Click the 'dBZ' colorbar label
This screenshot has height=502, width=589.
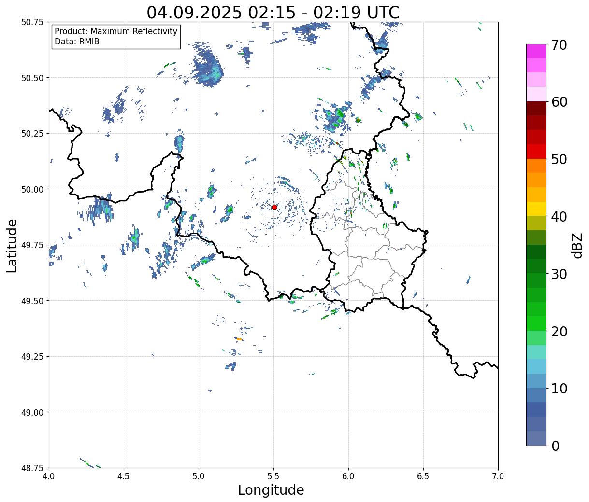577,245
